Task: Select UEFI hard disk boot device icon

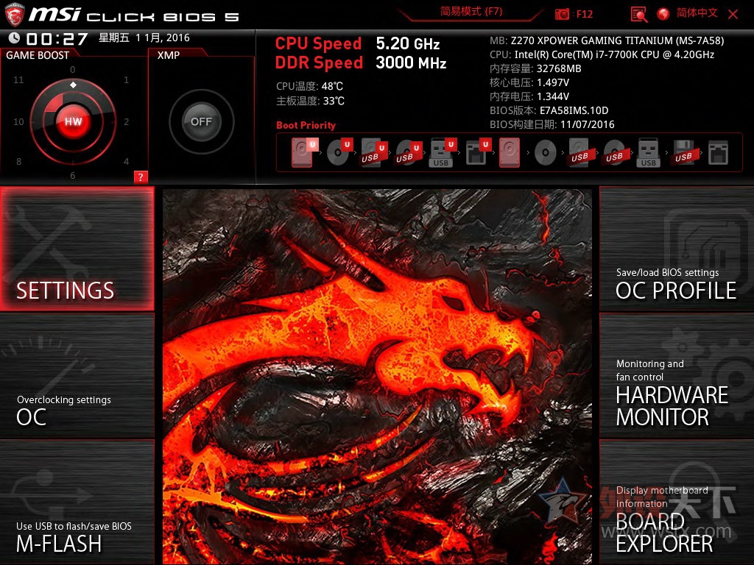Action: (304, 152)
